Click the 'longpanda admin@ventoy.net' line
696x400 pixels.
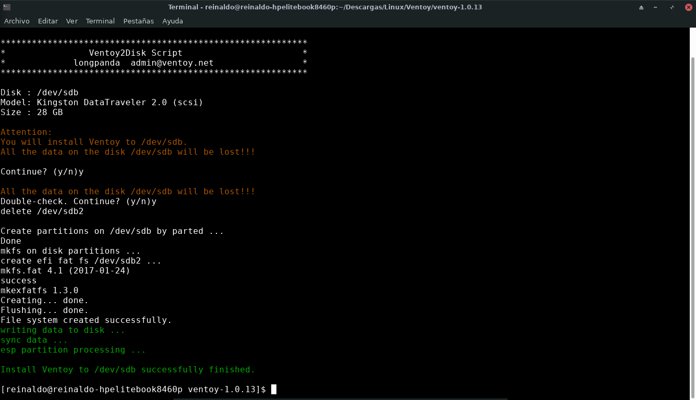pos(144,63)
